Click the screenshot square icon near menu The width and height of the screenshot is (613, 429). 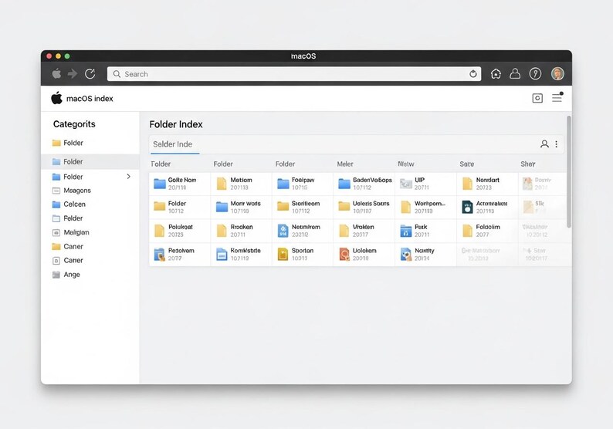click(537, 98)
